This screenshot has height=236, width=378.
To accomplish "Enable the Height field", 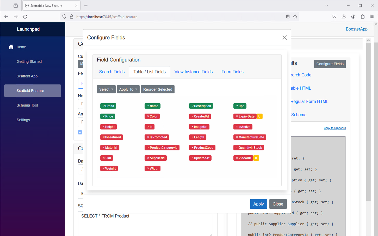I will coord(108,127).
